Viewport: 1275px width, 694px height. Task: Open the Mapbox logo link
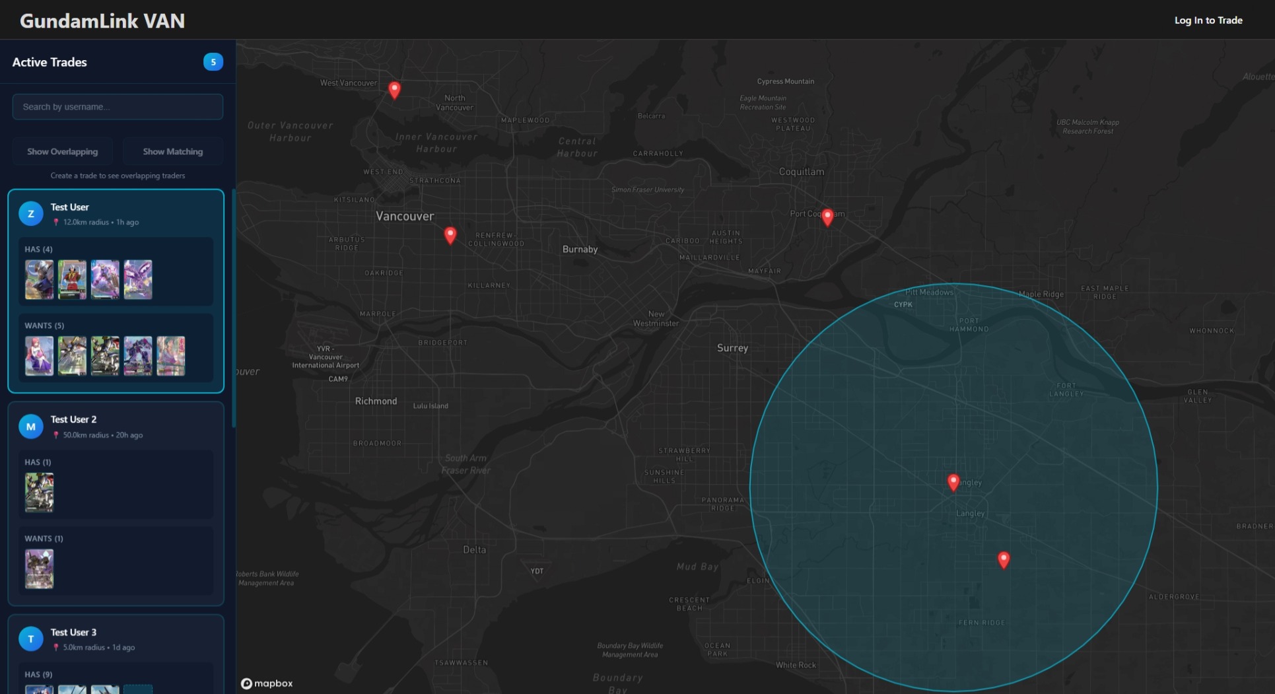(x=267, y=683)
